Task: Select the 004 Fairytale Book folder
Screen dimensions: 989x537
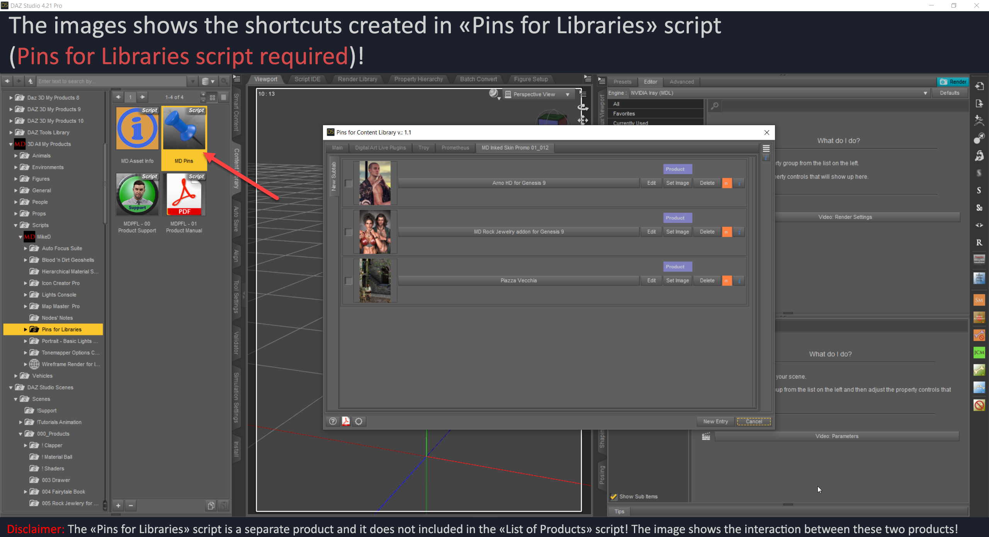Action: tap(63, 492)
